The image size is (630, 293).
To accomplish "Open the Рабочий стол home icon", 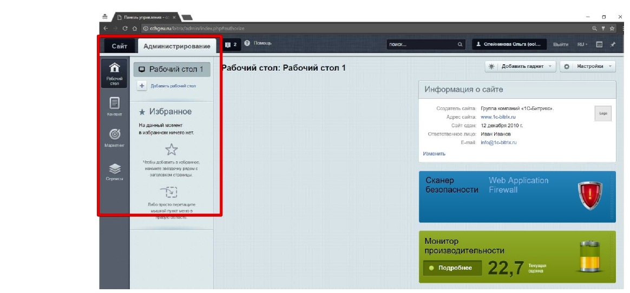I will pos(114,69).
